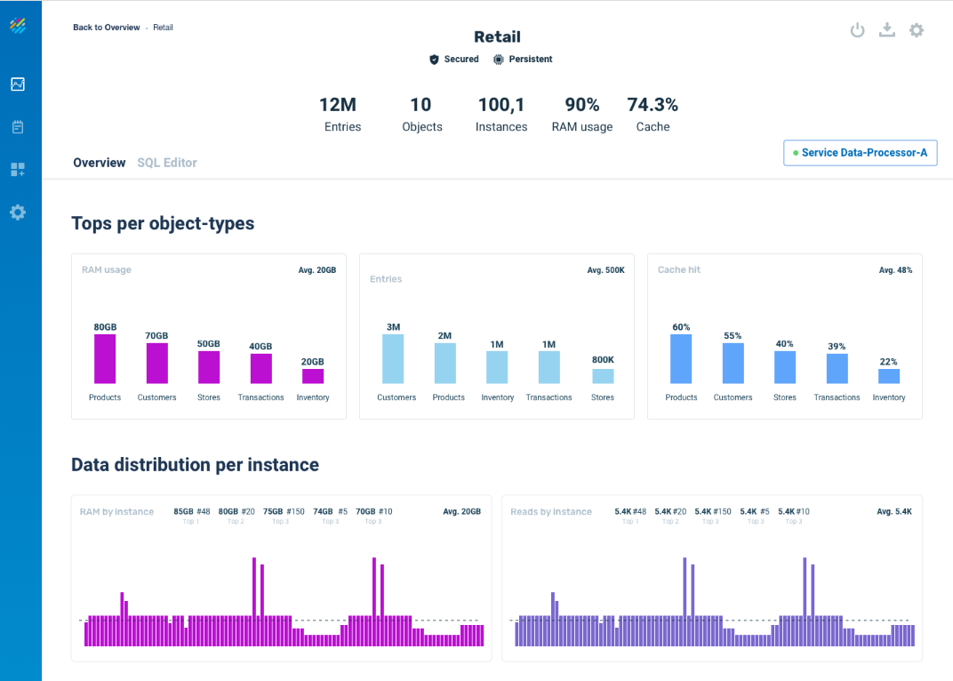This screenshot has width=953, height=681.
Task: Click the 100,1 Instances statistic
Action: [501, 114]
